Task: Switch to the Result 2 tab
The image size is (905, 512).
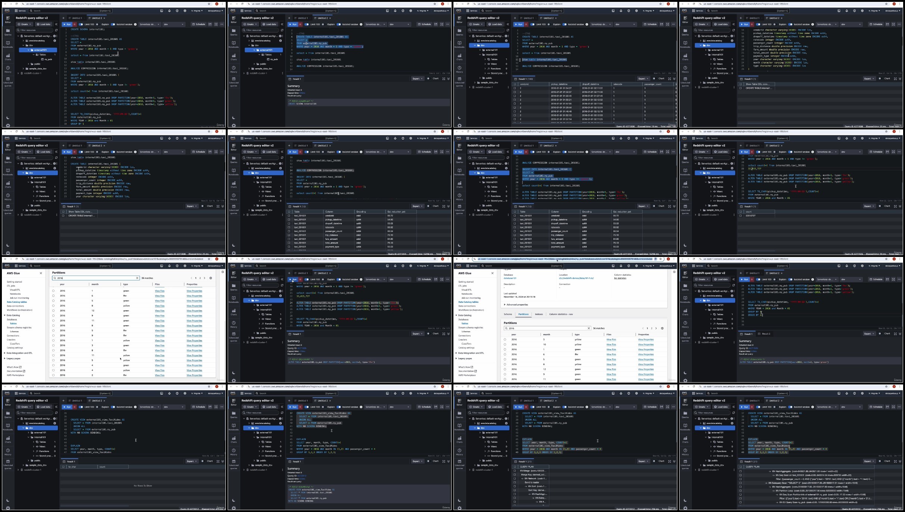Action: coord(766,334)
